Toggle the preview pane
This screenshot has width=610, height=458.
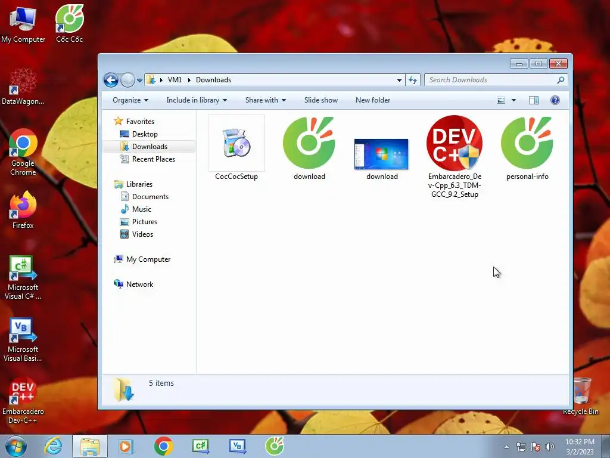534,100
